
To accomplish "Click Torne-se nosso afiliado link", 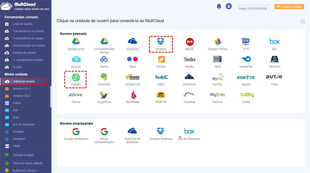I will coord(28,163).
